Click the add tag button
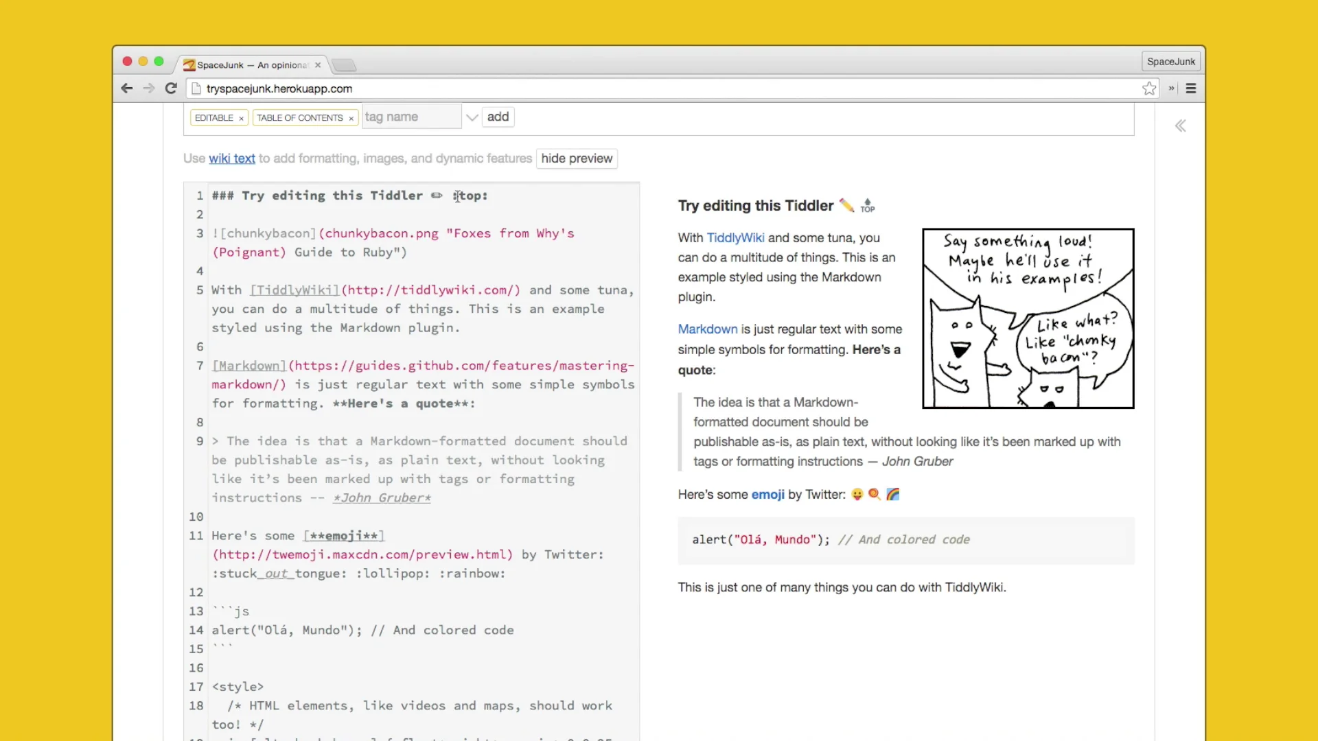 point(498,117)
